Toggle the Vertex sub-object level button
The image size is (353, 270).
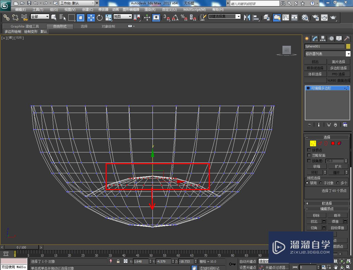(313, 143)
